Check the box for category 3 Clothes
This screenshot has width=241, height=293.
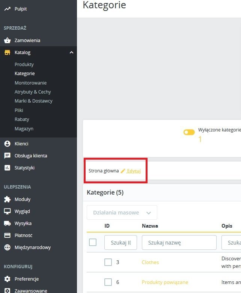tap(108, 262)
